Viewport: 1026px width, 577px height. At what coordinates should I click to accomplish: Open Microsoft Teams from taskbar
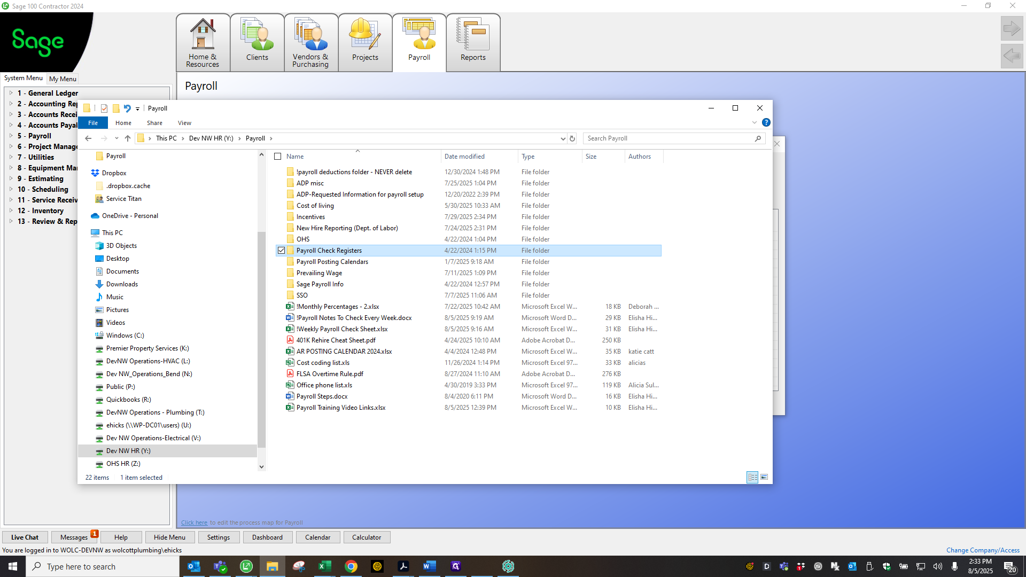(x=220, y=566)
